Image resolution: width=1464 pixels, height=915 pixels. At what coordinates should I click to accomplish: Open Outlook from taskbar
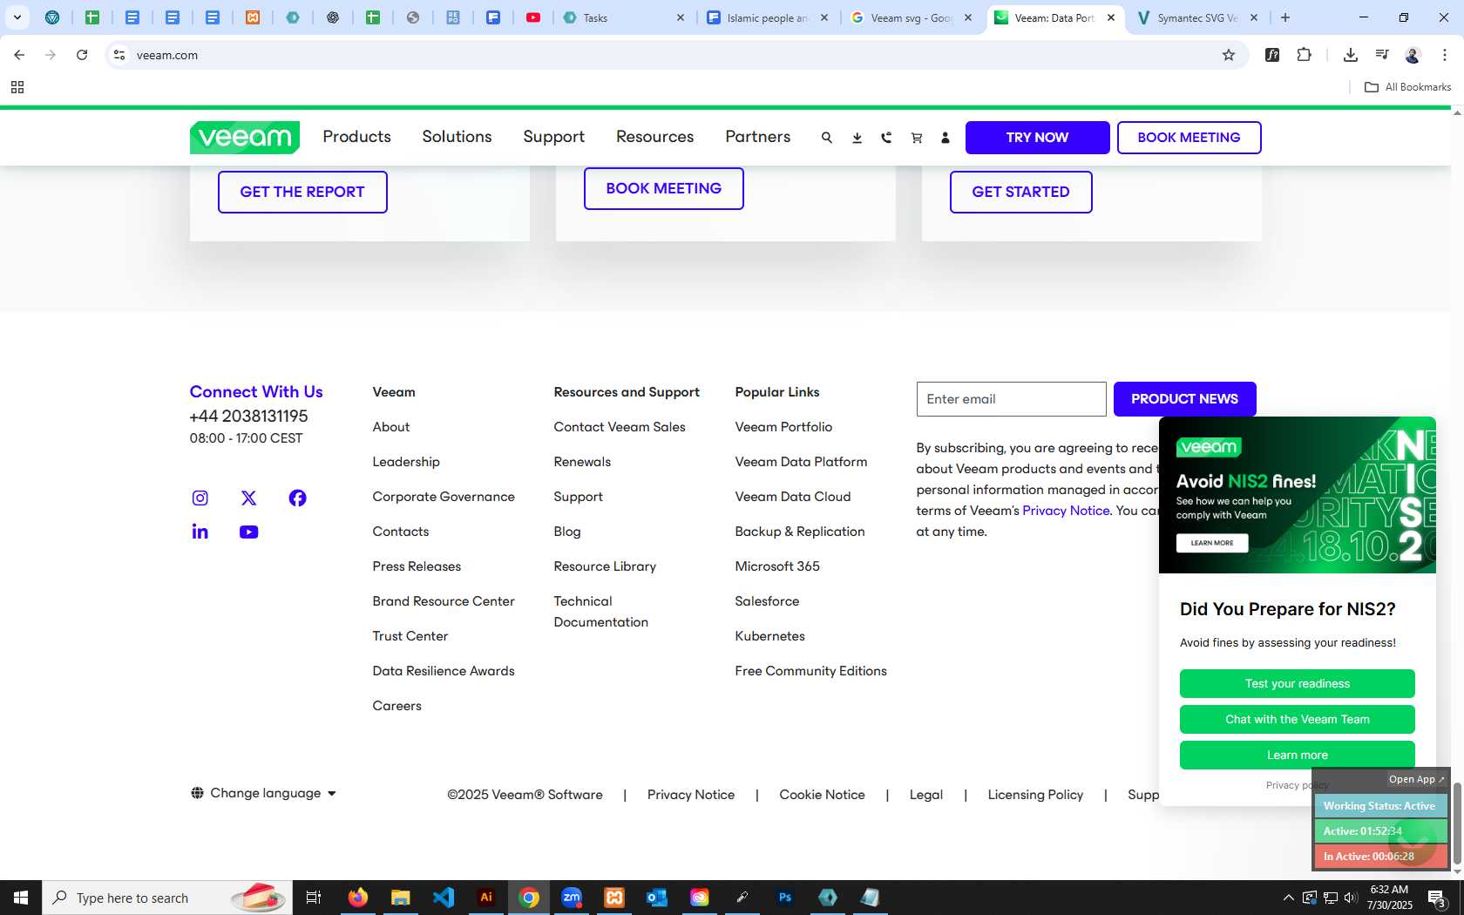click(x=657, y=898)
